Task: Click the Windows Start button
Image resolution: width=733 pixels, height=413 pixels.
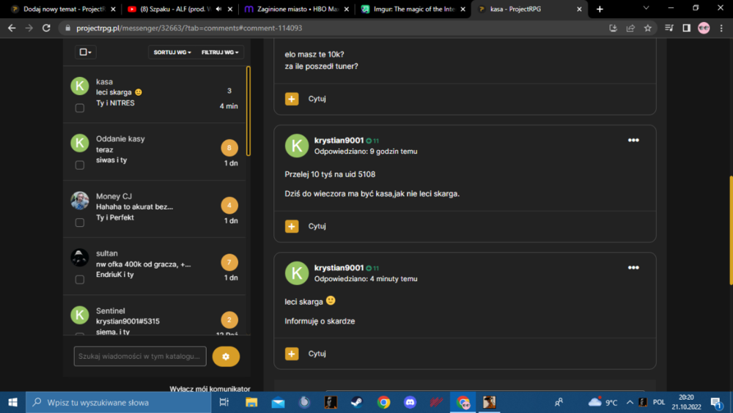Action: pos(12,402)
